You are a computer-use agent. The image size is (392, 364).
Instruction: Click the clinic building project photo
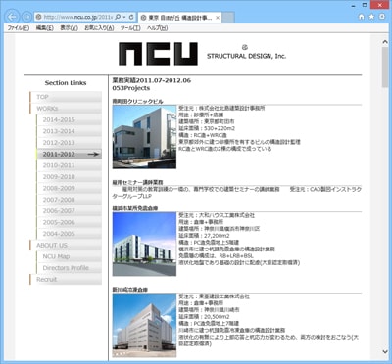(x=144, y=137)
